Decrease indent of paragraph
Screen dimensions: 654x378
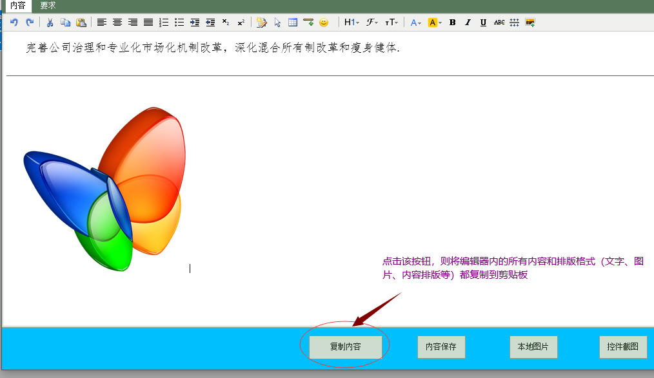tap(210, 23)
